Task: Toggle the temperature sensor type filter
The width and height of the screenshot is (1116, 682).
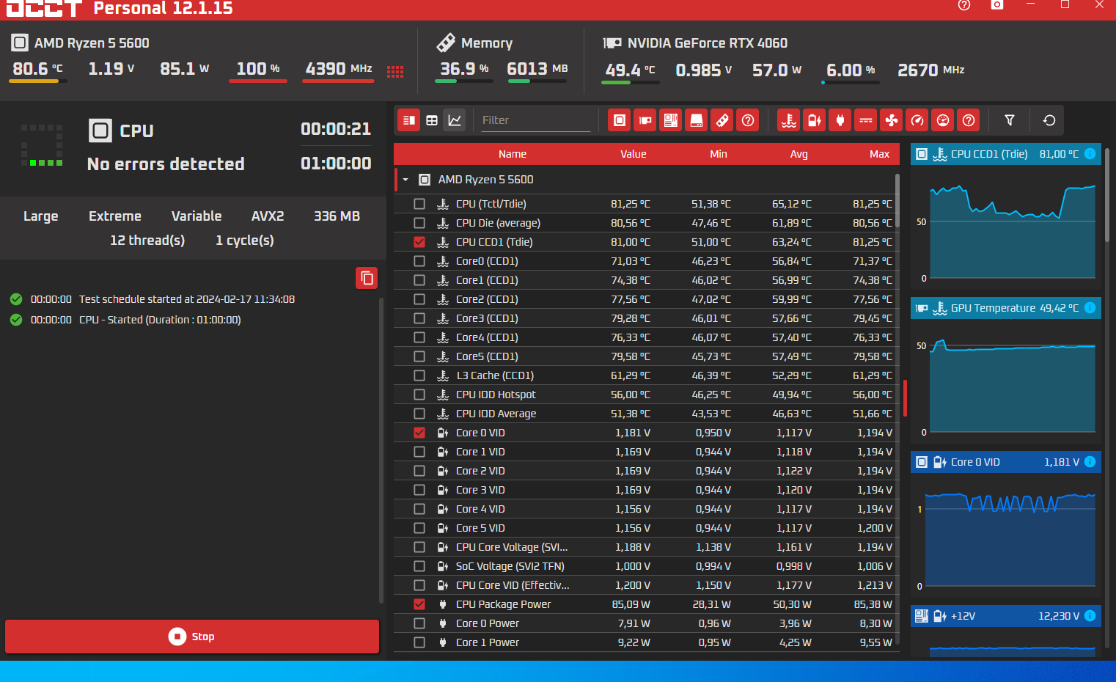Action: [789, 120]
